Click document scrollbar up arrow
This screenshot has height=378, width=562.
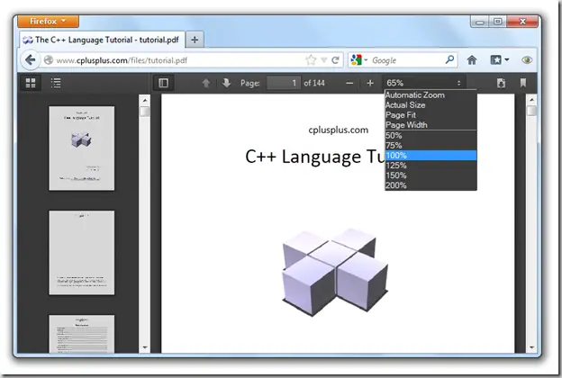(x=532, y=100)
